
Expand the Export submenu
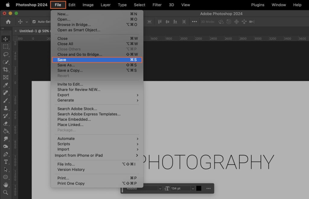click(x=63, y=95)
